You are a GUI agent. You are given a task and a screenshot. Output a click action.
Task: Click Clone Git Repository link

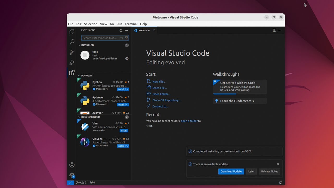tap(166, 100)
